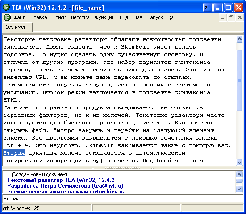
Task: Click the editor vertical scrollbar thumb
Action: (x=239, y=81)
